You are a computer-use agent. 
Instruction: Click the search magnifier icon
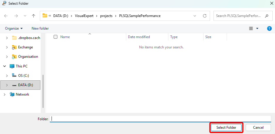tap(267, 16)
